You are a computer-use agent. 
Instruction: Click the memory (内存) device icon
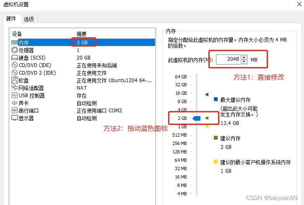point(15,42)
